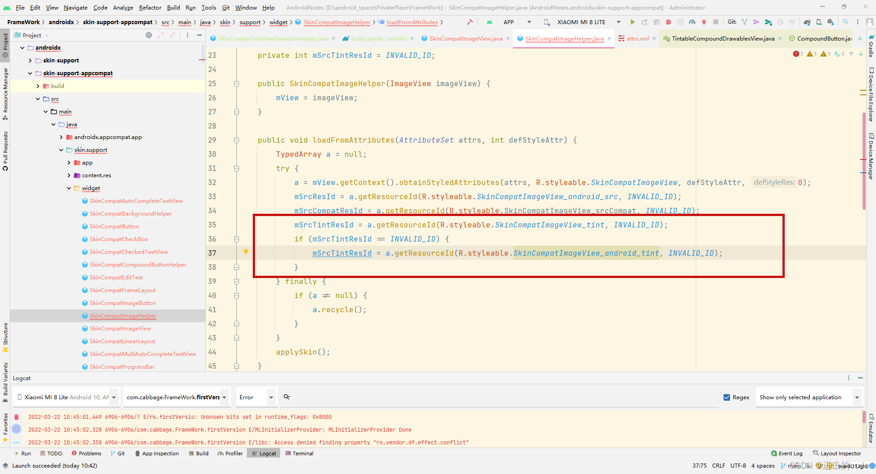Switch to TintableCompoundDrawablesView.java tab
Screen dimensions: 876x474
pyautogui.click(x=722, y=38)
